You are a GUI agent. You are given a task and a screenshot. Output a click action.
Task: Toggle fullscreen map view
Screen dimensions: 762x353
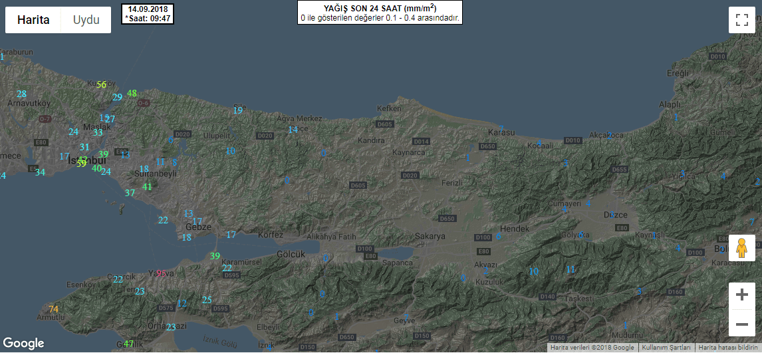(741, 20)
